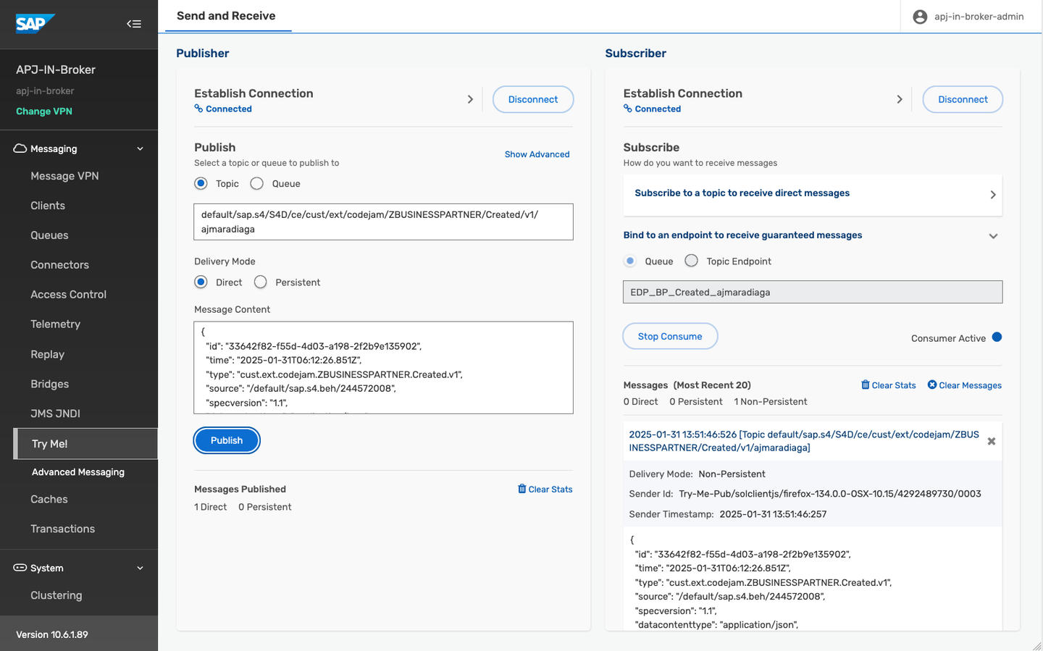Open Bridges page
This screenshot has width=1043, height=651.
pos(49,384)
